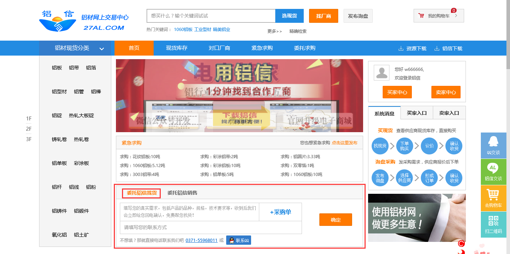Click the user avatar placeholder icon
This screenshot has height=254, width=510.
tap(382, 72)
